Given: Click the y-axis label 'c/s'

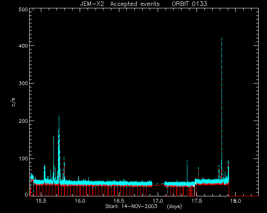Looking at the screenshot, I should [x=13, y=102].
